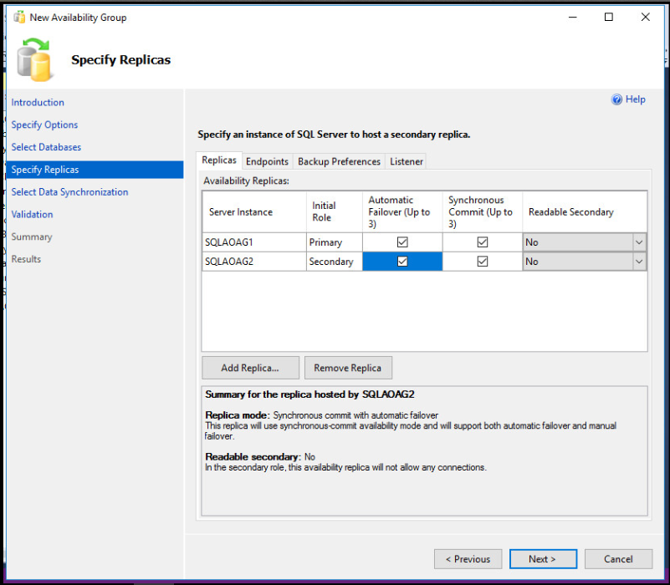This screenshot has height=585, width=670.
Task: Click the Add Replica button
Action: pos(250,368)
